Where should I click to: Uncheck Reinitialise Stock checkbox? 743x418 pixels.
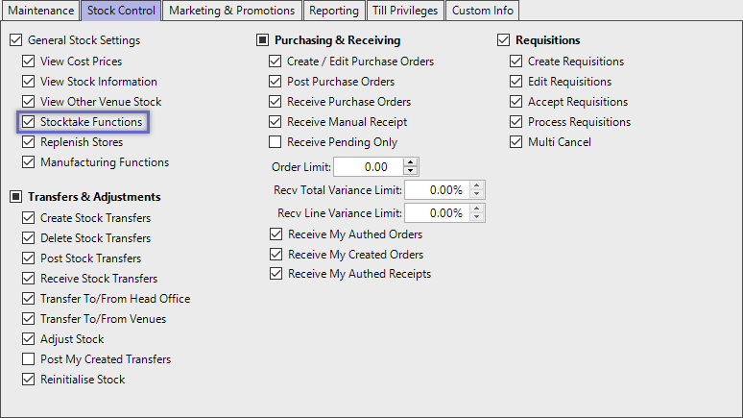[x=29, y=380]
